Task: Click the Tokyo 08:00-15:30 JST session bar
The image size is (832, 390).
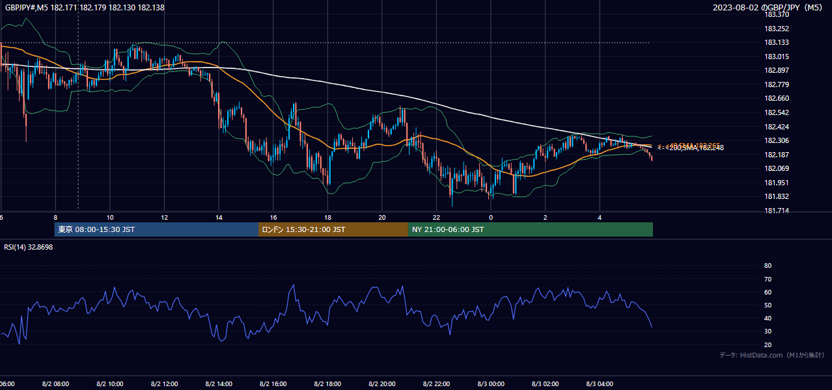Action: tap(156, 229)
